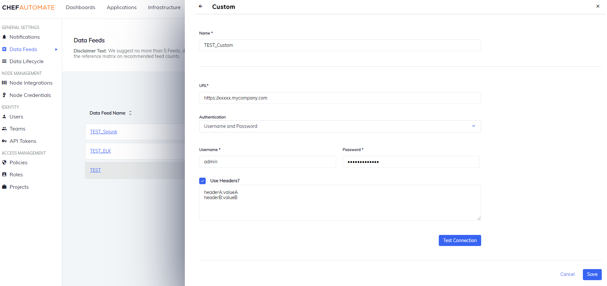Viewport: 607px width, 286px height.
Task: Sort by Data Feed Name column
Action: pyautogui.click(x=130, y=113)
